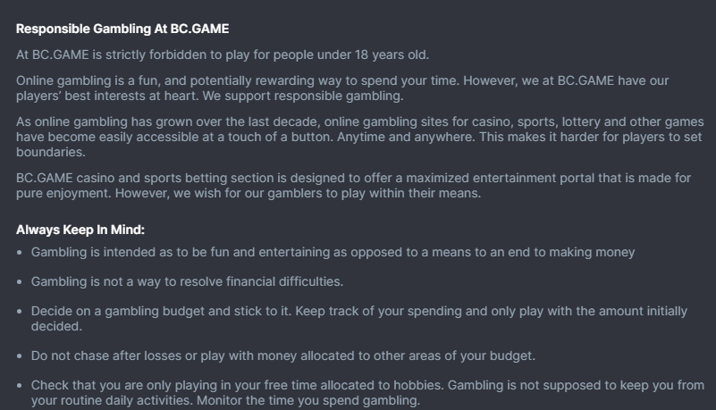Click the paragraph starting 'Online gambling is a fun'
The image size is (716, 410).
click(x=342, y=88)
